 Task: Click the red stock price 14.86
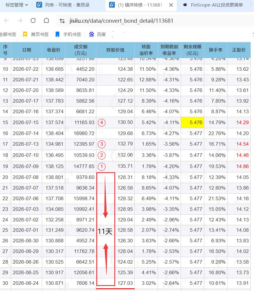[243, 167]
